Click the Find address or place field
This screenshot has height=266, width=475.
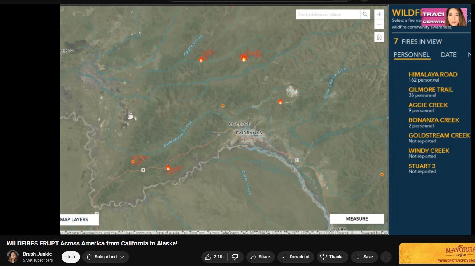328,14
